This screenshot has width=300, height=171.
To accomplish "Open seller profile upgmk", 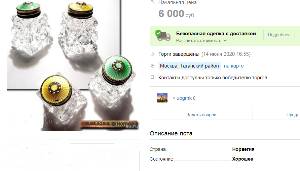I will pyautogui.click(x=184, y=98).
